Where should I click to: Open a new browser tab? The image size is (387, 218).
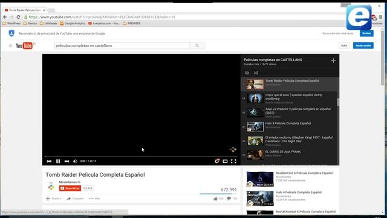click(51, 10)
